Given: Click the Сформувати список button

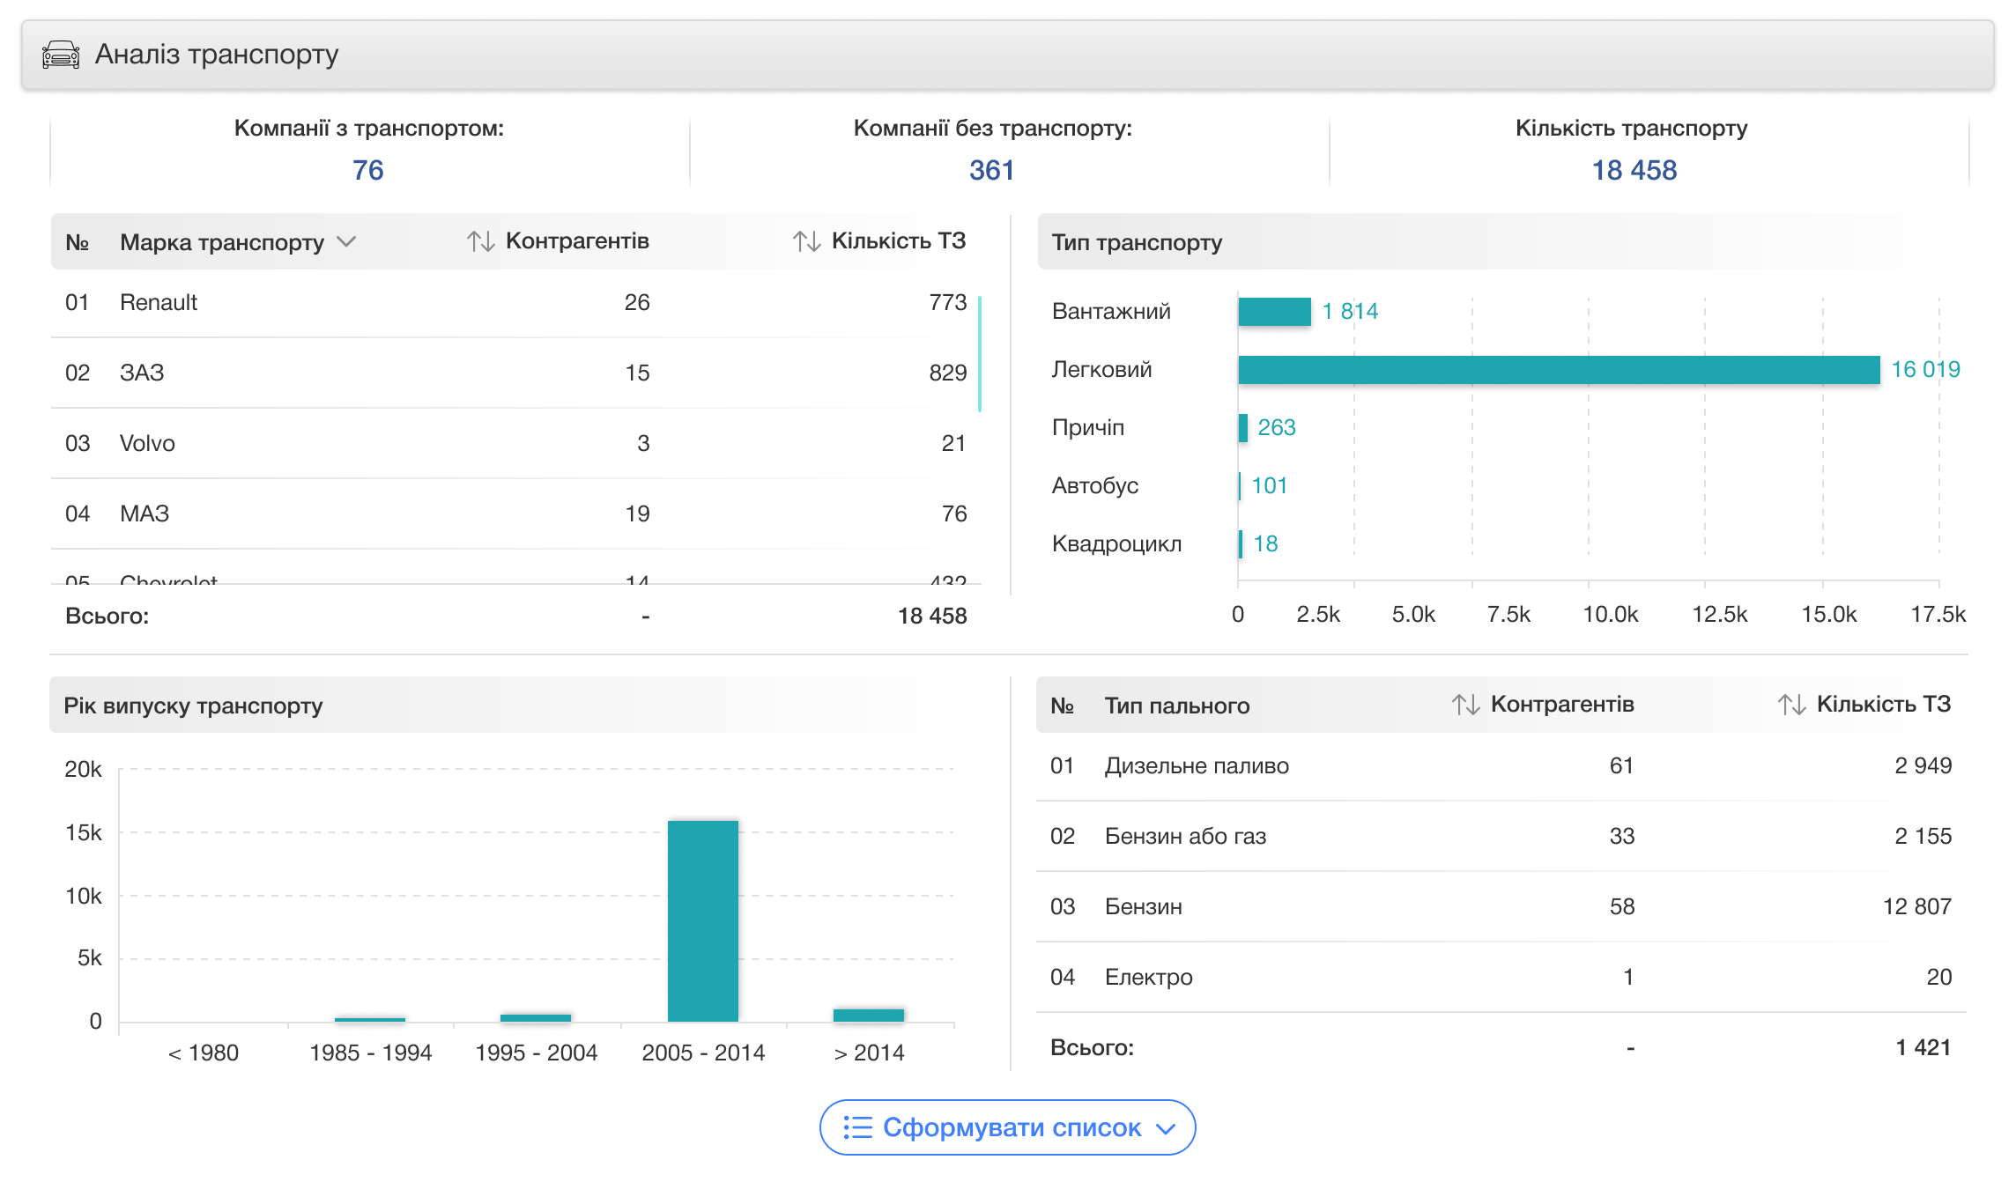Looking at the screenshot, I should pyautogui.click(x=1010, y=1127).
